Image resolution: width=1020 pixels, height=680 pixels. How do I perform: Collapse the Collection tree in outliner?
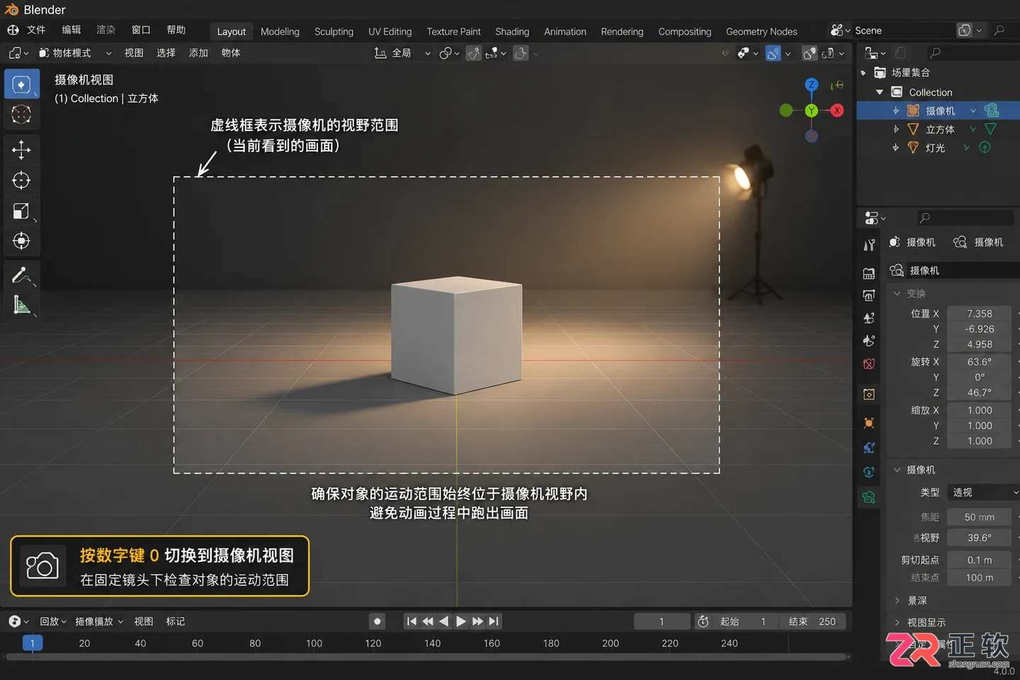coord(880,92)
